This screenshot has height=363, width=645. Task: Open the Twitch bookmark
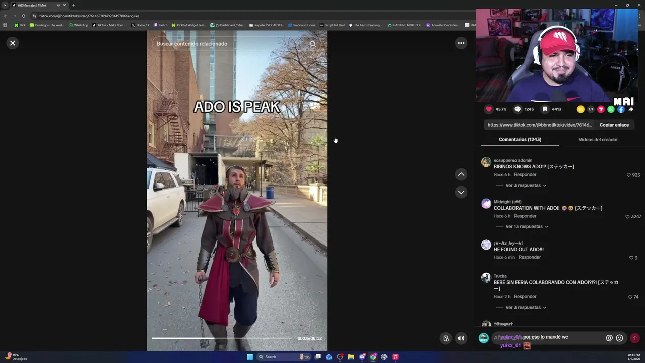coord(161,25)
